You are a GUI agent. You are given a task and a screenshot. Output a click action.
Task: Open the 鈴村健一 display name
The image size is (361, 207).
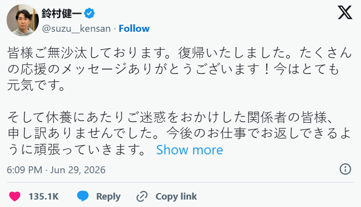point(62,13)
